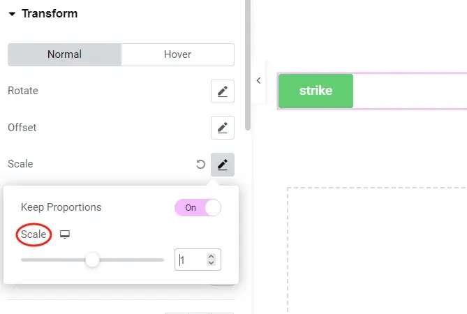Turn off the Keep Proportions switch
Image resolution: width=467 pixels, height=314 pixels.
(x=198, y=208)
